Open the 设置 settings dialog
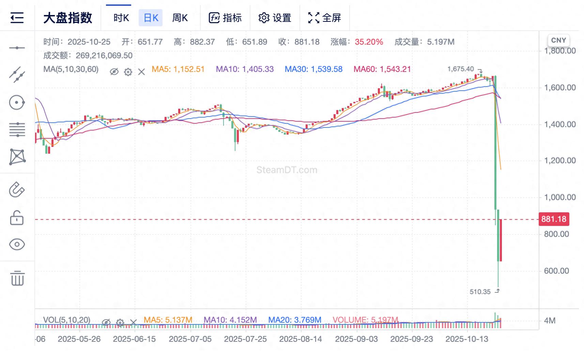584x351 pixels. [275, 18]
